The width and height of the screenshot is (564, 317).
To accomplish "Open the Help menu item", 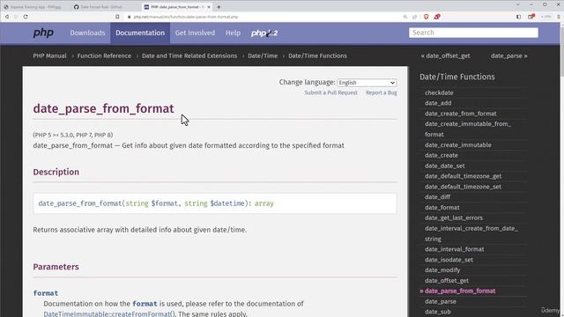I will pos(233,33).
